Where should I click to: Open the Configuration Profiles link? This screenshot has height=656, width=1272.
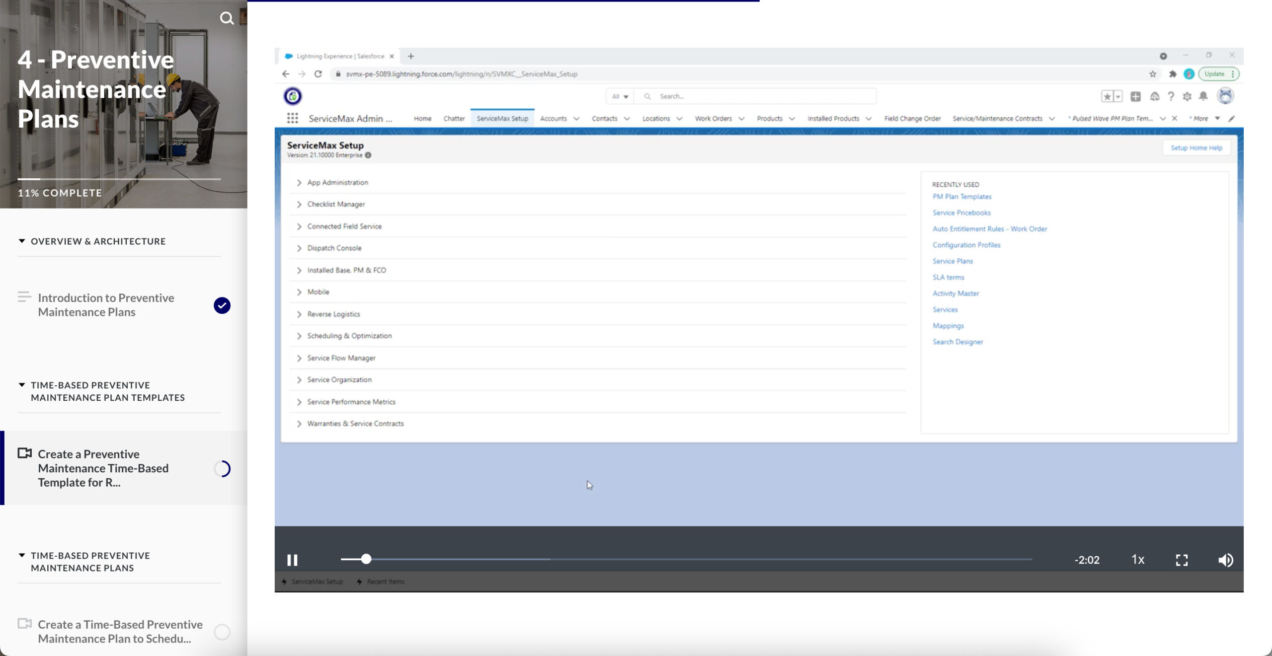(x=966, y=245)
